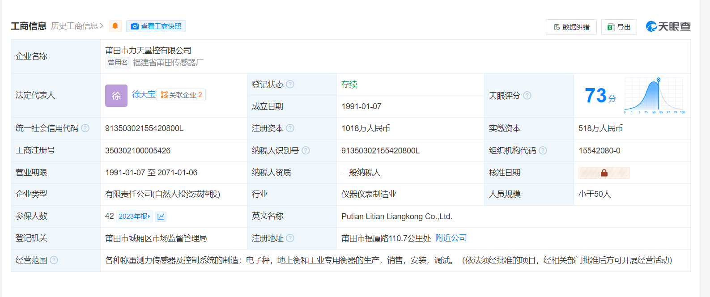The image size is (710, 297).
Task: Select business term 1991-01-07 至 2071-01-06
Action: 151,173
